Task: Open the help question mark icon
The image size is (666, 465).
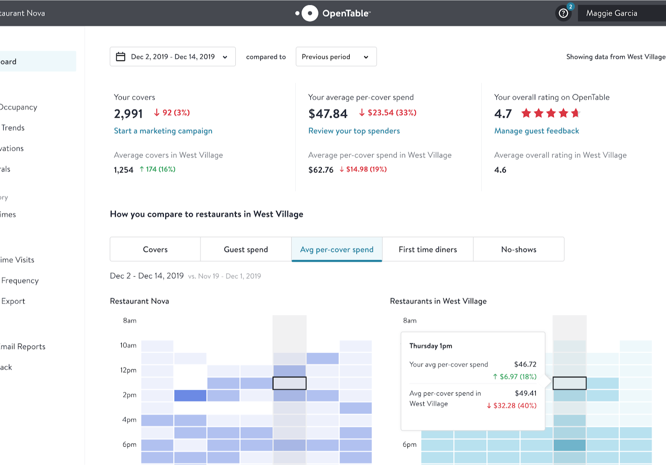Action: (563, 13)
